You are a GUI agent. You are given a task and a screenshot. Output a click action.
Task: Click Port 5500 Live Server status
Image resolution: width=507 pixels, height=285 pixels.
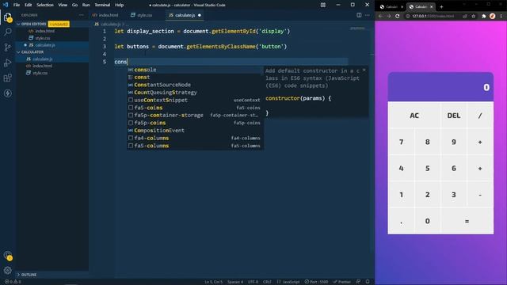(316, 282)
